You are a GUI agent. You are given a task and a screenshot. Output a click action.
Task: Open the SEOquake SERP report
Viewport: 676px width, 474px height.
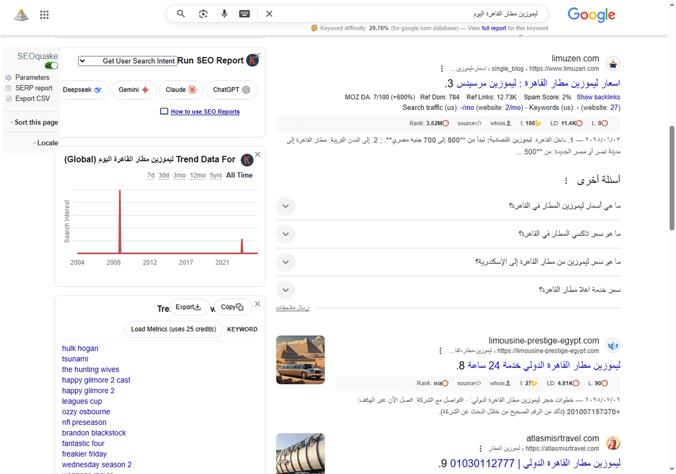(34, 88)
